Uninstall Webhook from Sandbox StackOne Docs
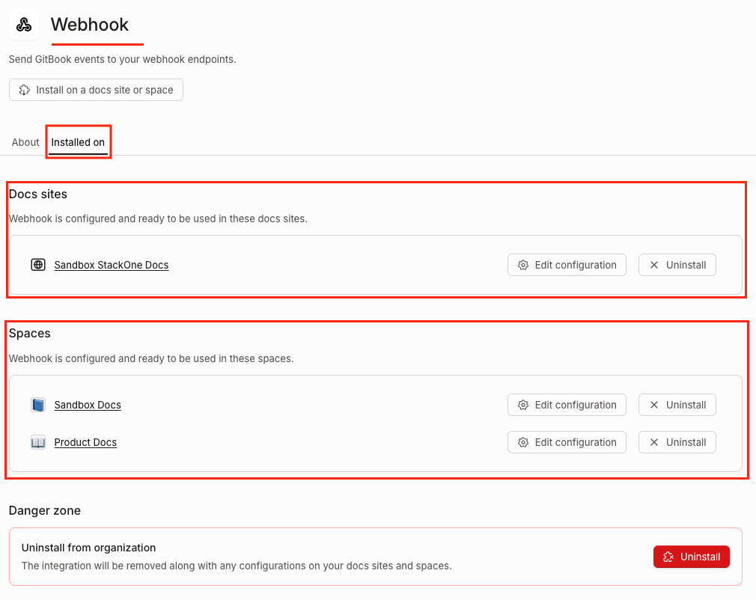756x600 pixels. click(677, 265)
